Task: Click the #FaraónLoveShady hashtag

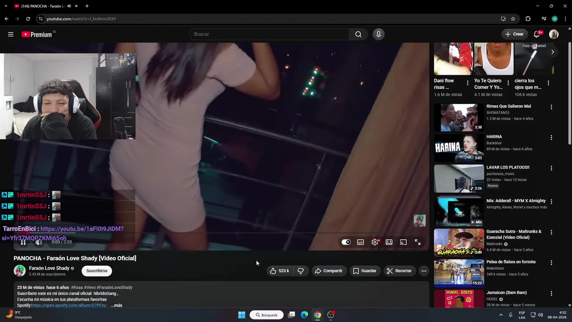Action: pyautogui.click(x=114, y=288)
